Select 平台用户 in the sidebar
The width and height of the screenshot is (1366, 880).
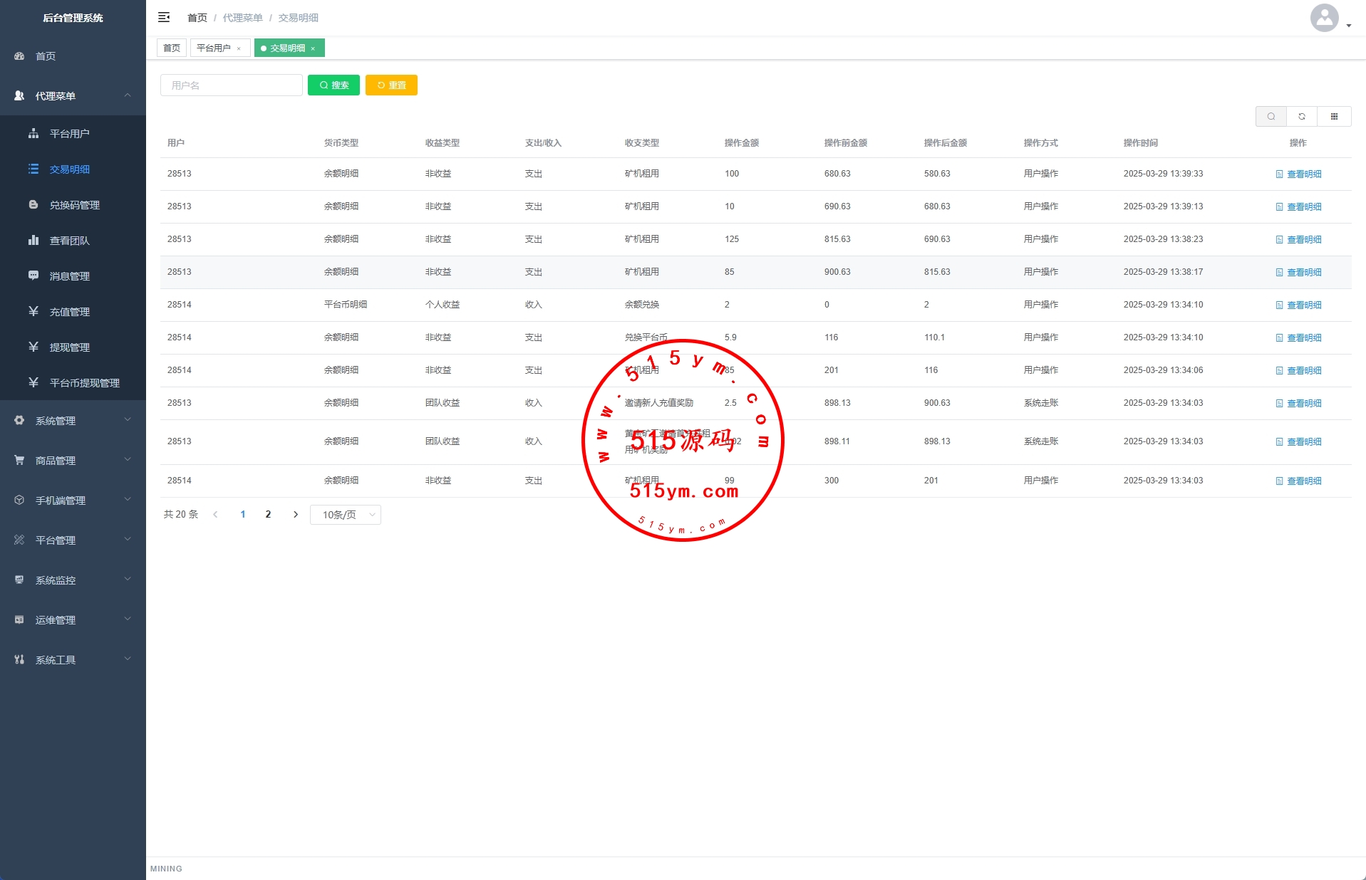69,134
